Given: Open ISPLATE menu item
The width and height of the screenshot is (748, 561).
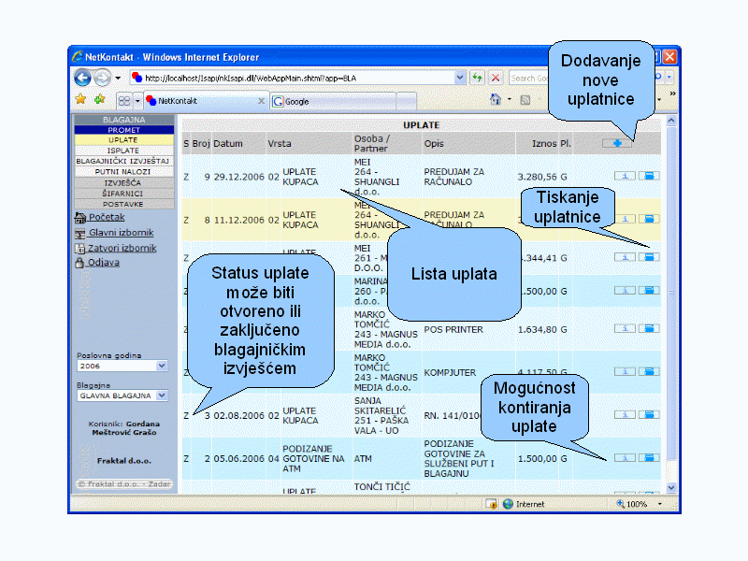Looking at the screenshot, I should 124,151.
